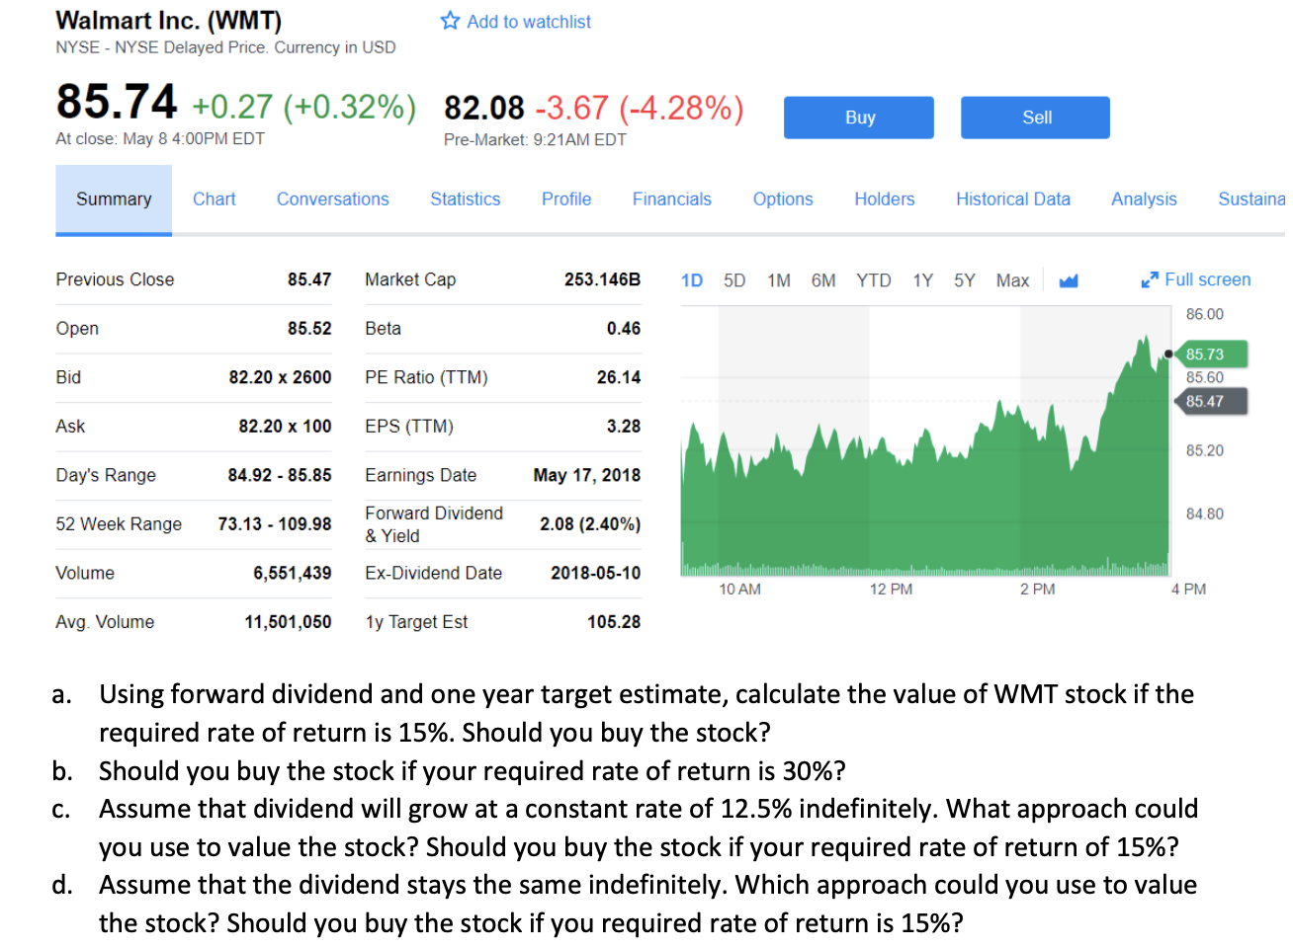Switch to the Chart tab
This screenshot has width=1293, height=949.
coord(215,199)
